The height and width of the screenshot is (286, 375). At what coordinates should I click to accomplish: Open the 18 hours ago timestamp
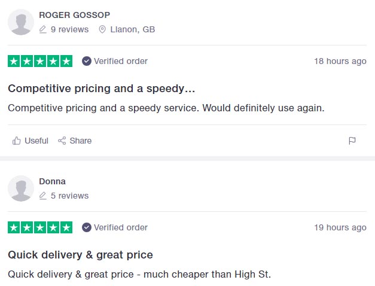340,61
